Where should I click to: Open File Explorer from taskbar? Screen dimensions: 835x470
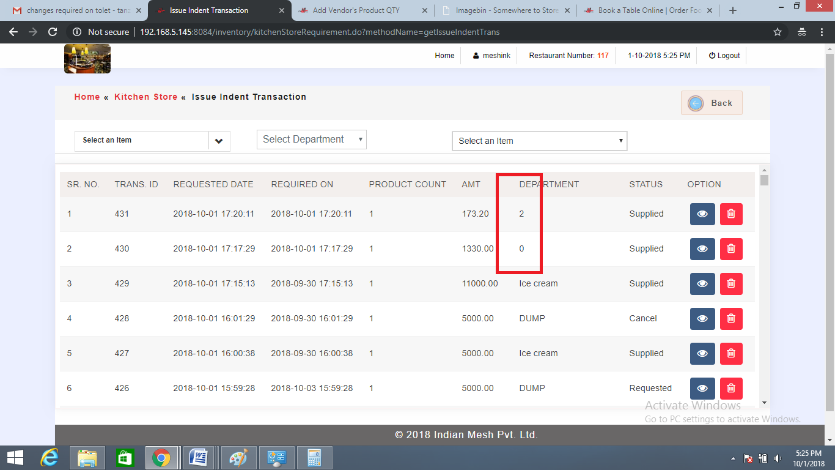pos(87,458)
